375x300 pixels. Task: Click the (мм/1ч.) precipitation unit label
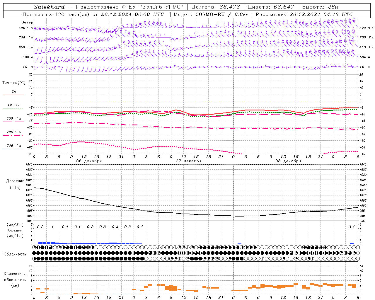(x=15, y=236)
